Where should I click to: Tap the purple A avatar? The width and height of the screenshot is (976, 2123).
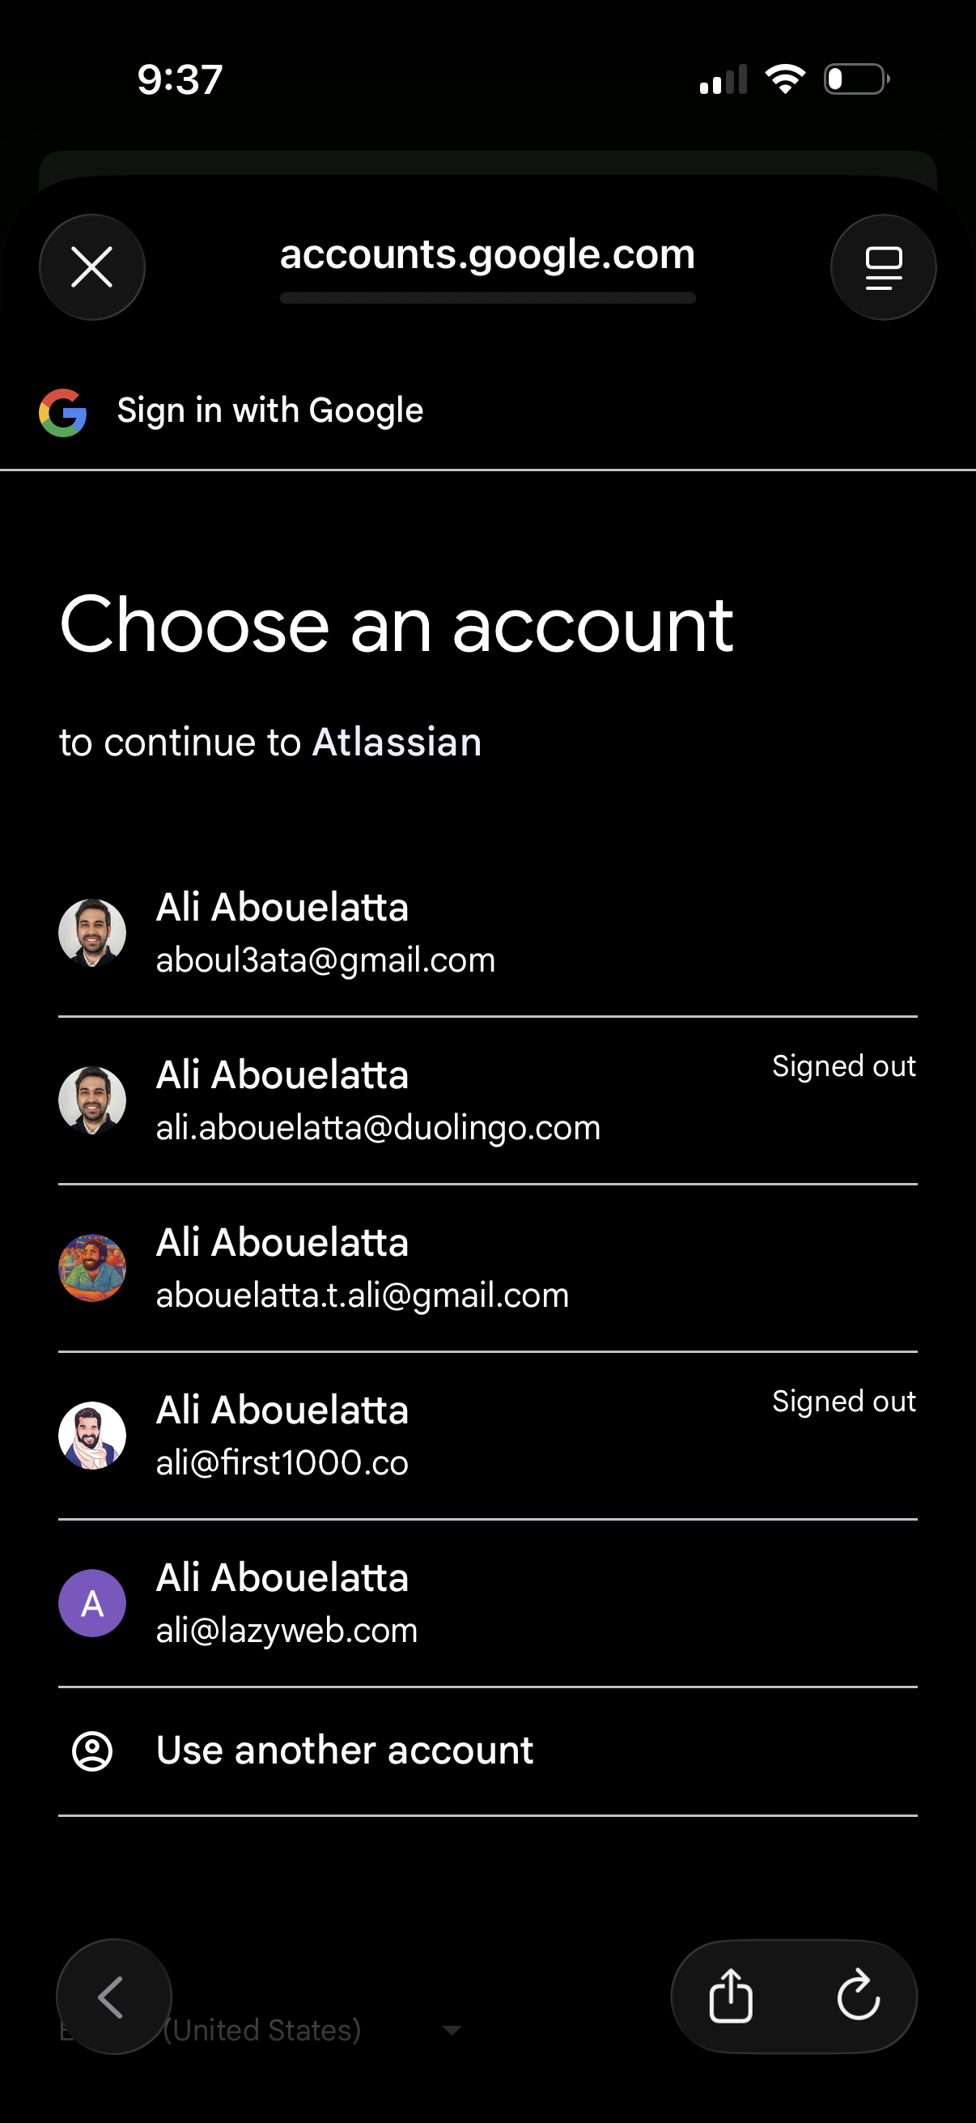point(92,1603)
